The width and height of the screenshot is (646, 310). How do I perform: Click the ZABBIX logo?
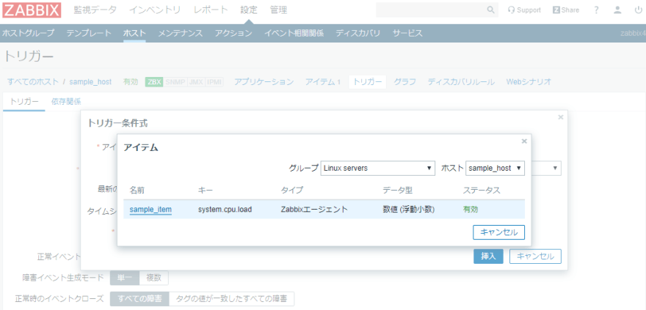[32, 10]
